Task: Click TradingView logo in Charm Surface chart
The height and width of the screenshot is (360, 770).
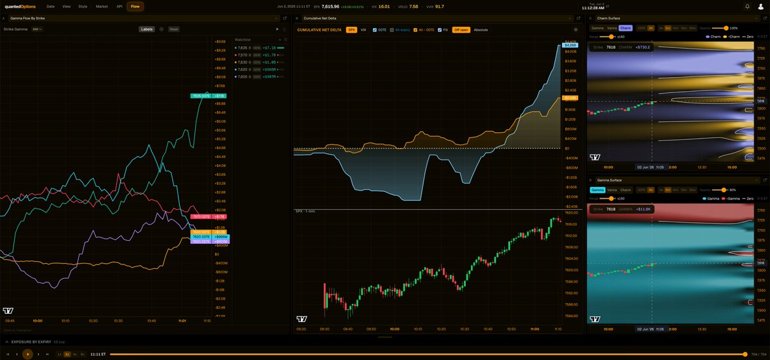Action: pos(595,157)
